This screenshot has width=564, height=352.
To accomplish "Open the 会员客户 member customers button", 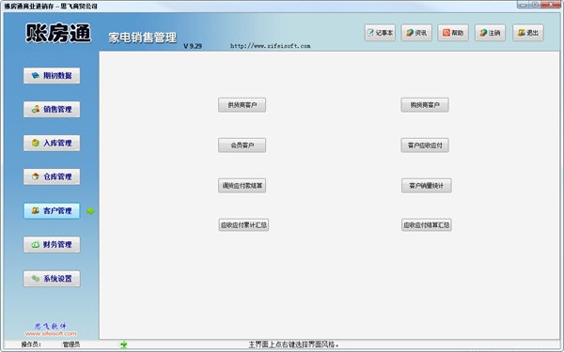I will (x=243, y=145).
